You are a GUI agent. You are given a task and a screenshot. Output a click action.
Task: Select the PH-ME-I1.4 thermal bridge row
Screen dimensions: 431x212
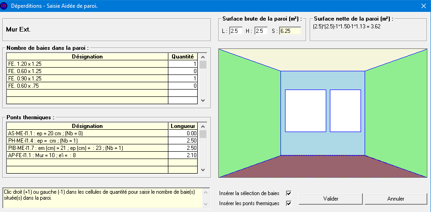point(87,141)
